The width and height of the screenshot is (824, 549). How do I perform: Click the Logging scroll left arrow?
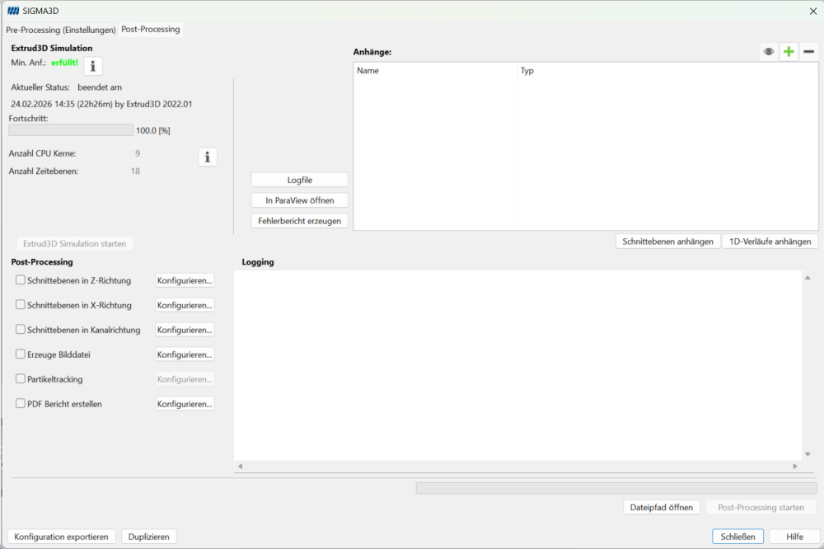click(240, 466)
